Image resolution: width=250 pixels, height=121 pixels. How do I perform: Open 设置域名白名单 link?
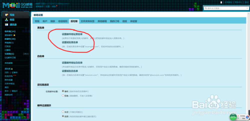click(70, 71)
